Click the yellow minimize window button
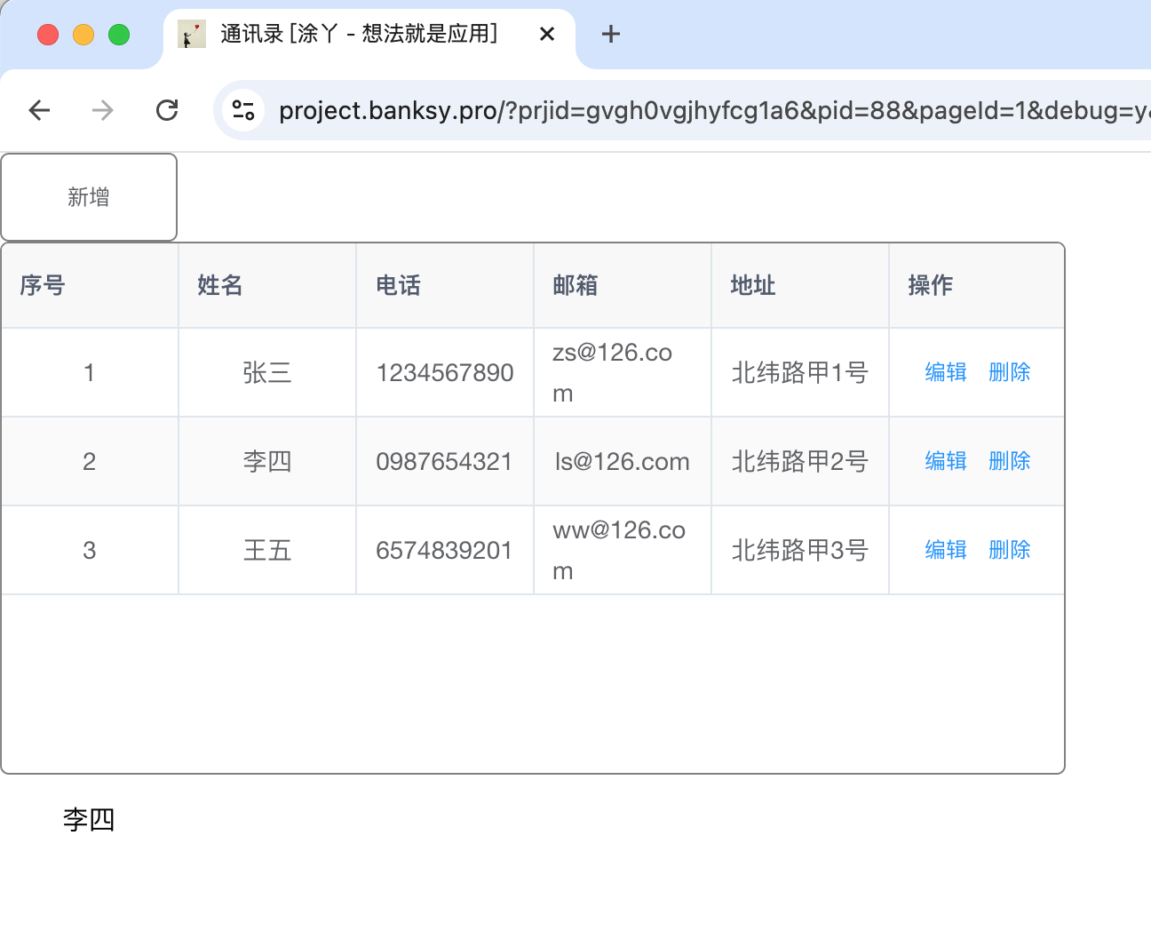 83,35
